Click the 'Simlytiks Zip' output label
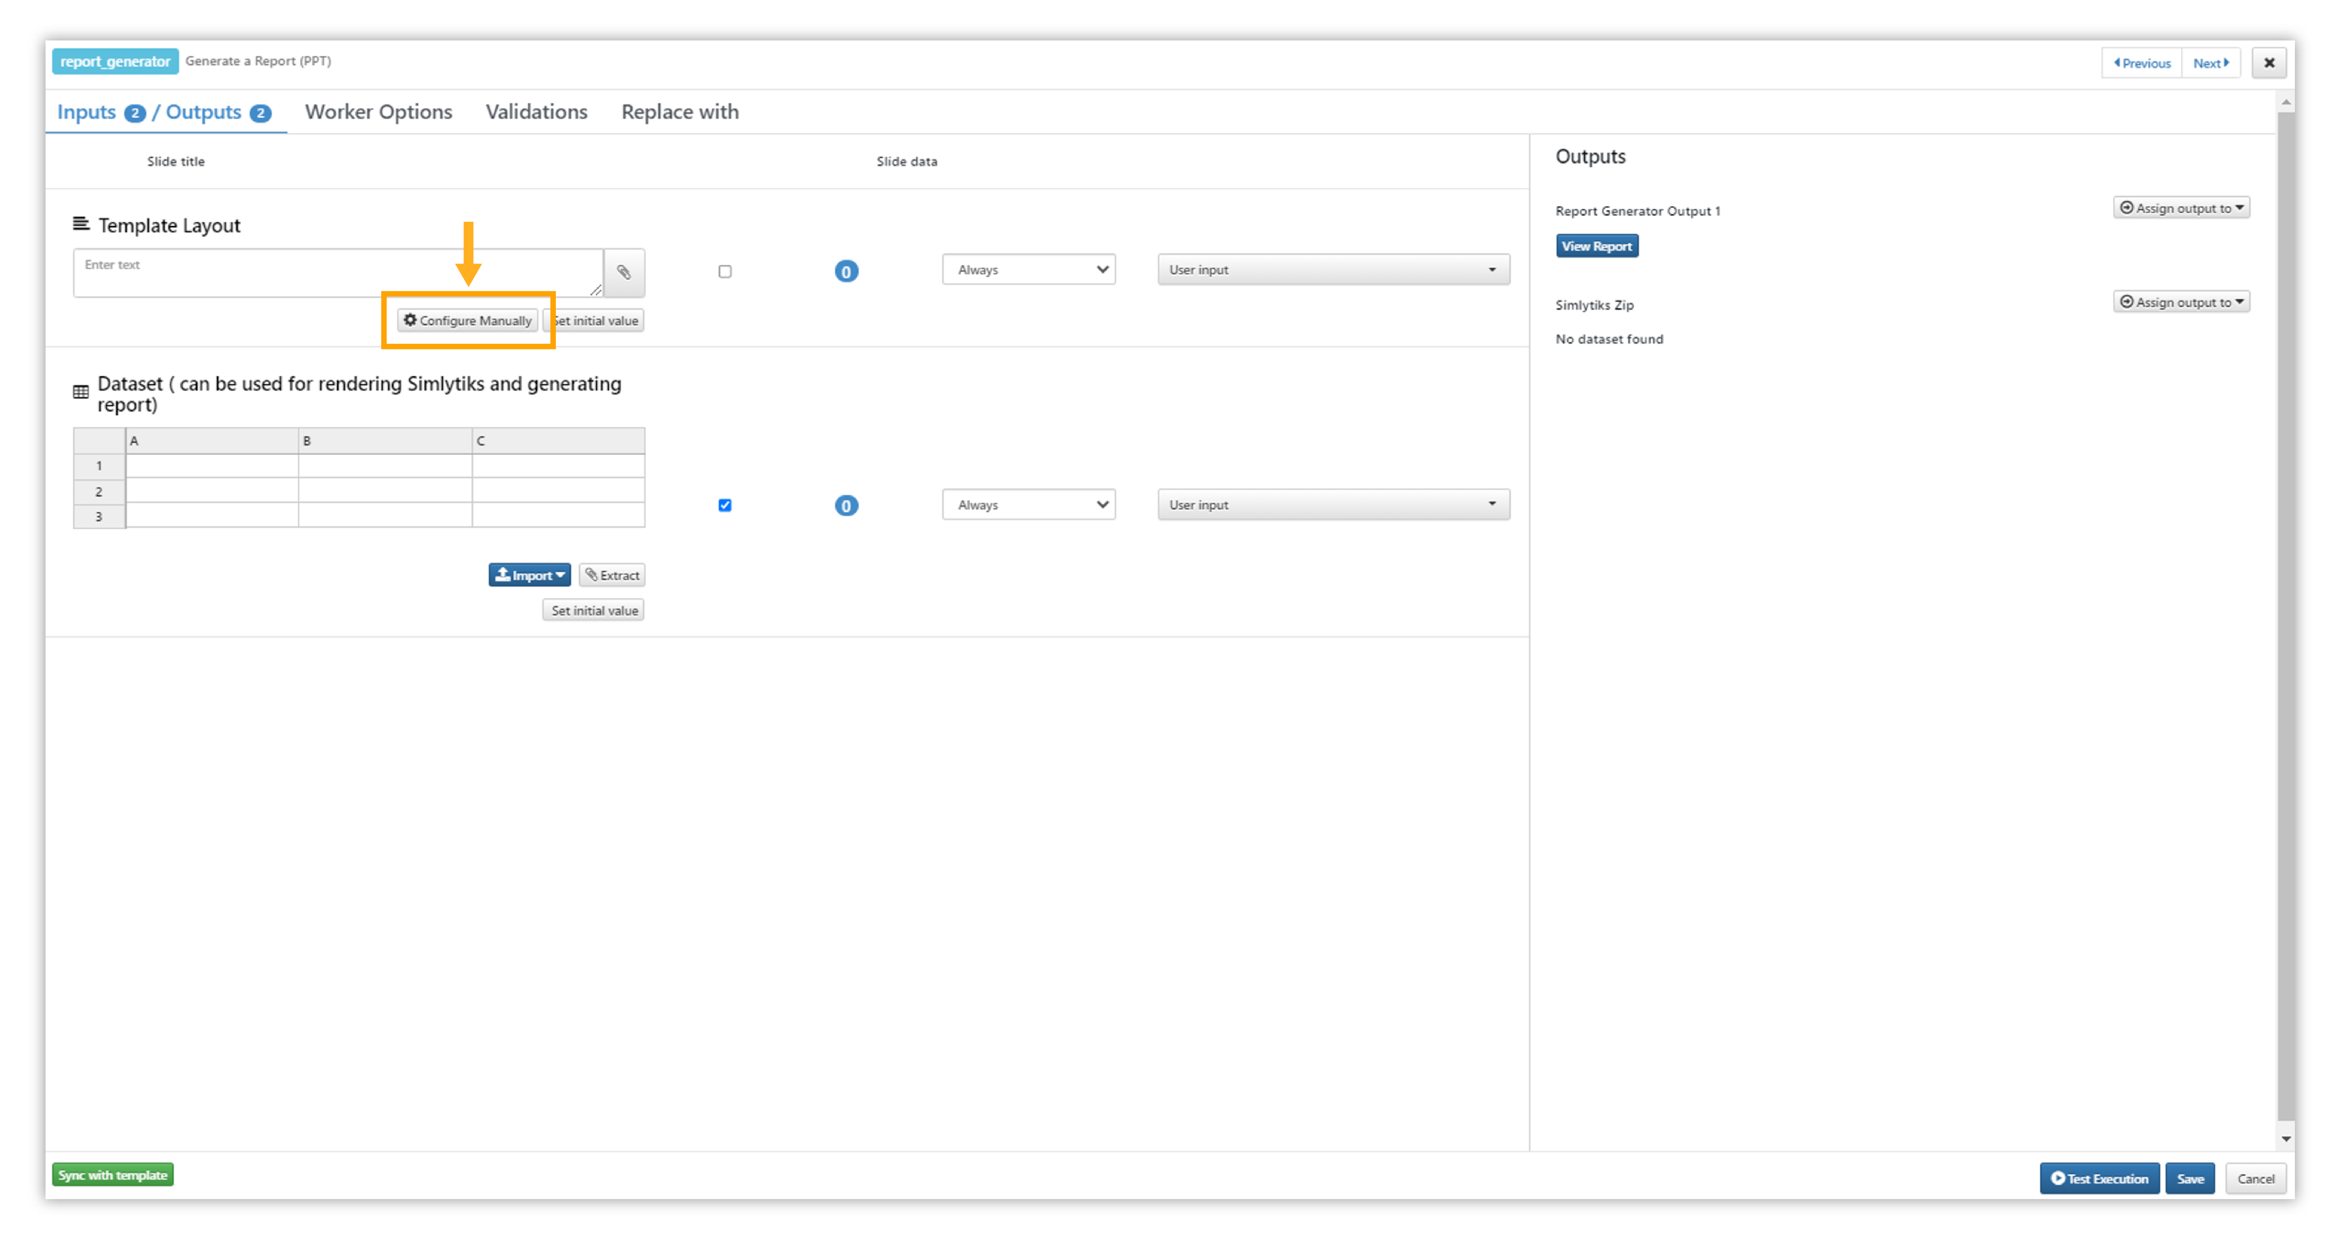 click(x=1594, y=305)
